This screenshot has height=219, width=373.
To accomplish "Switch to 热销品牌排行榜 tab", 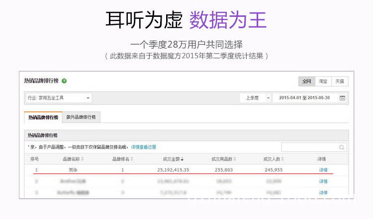I will pos(43,117).
